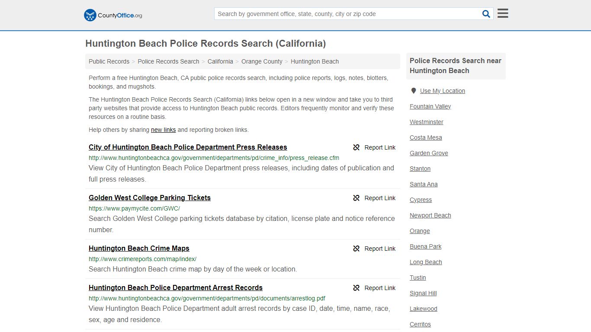
Task: Click the Report Link icon for Arrest Records
Action: pos(356,288)
